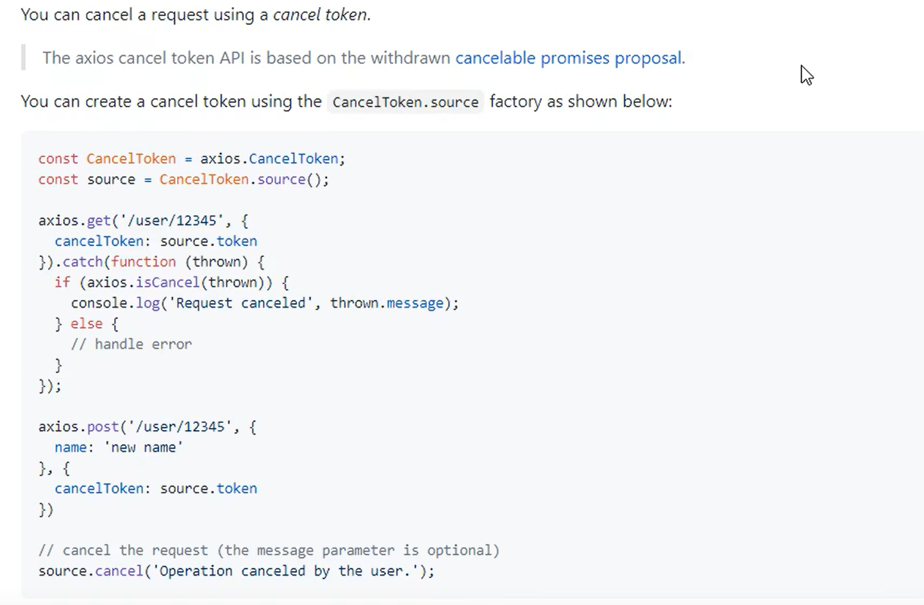
Task: Open the cancelable promises proposal link
Action: [569, 58]
